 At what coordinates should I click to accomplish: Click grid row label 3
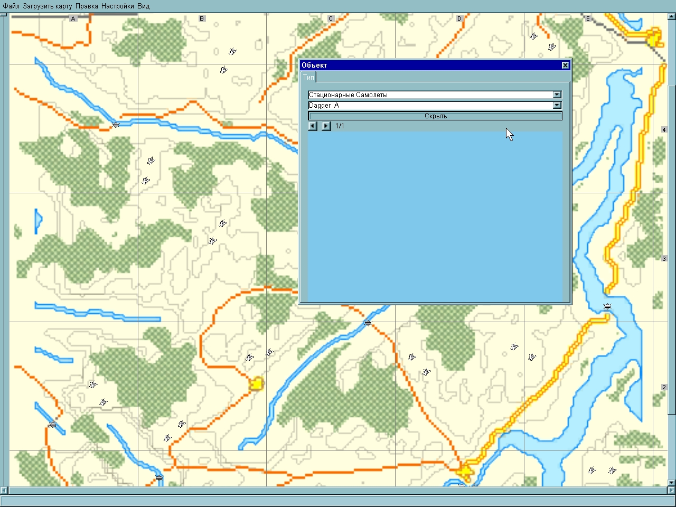click(664, 258)
